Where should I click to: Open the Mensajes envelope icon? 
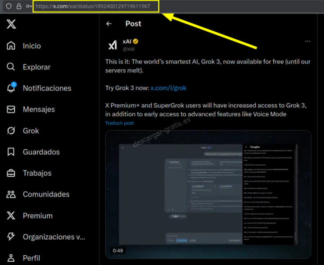click(11, 110)
